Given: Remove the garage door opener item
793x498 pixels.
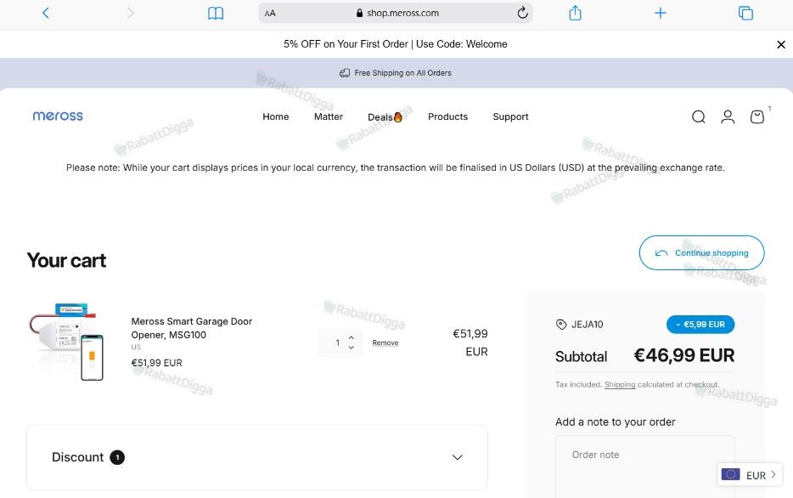Looking at the screenshot, I should click(x=385, y=342).
